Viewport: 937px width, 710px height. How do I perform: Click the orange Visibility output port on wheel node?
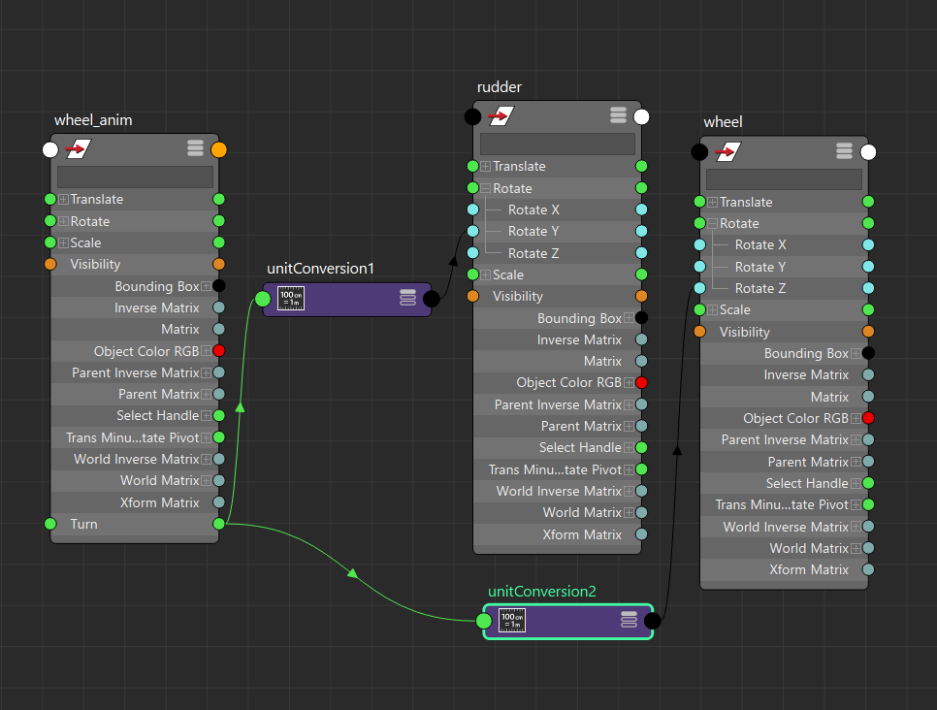pyautogui.click(x=868, y=332)
